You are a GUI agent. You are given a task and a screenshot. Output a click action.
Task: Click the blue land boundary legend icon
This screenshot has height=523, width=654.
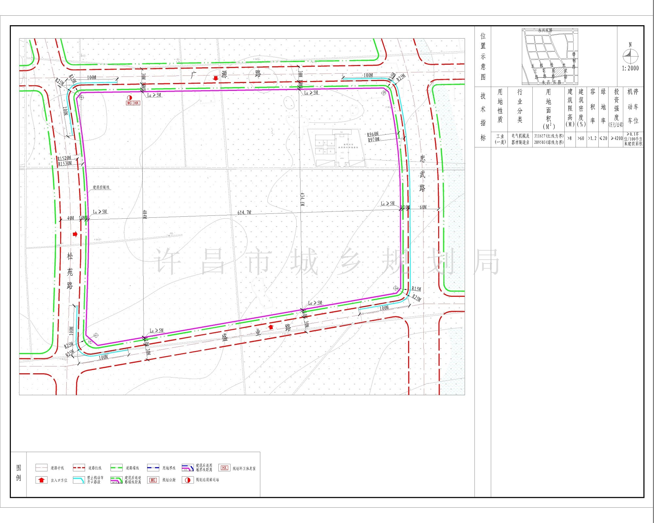pyautogui.click(x=153, y=468)
